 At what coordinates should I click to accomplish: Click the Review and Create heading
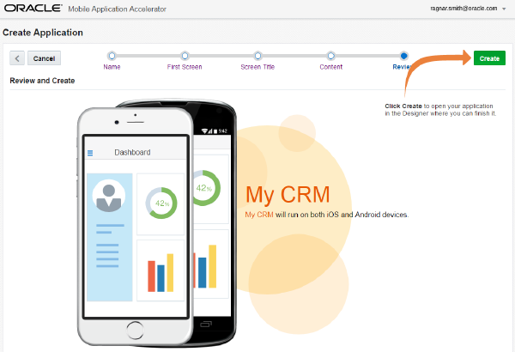pyautogui.click(x=42, y=81)
